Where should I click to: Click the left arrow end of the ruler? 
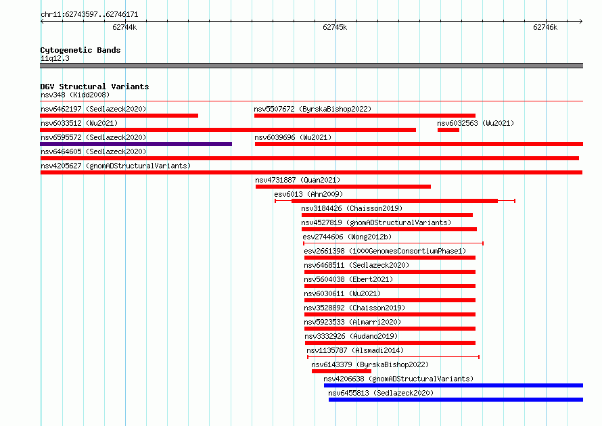pyautogui.click(x=42, y=21)
